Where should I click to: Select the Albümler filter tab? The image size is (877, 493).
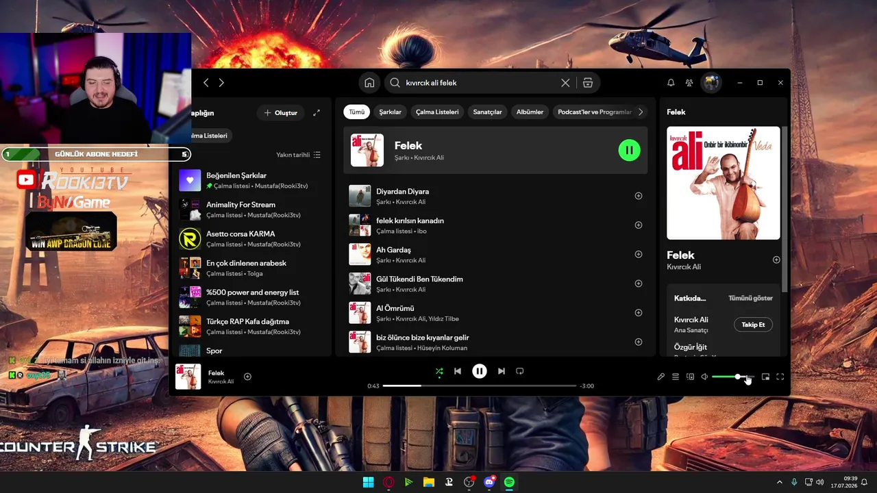(530, 112)
